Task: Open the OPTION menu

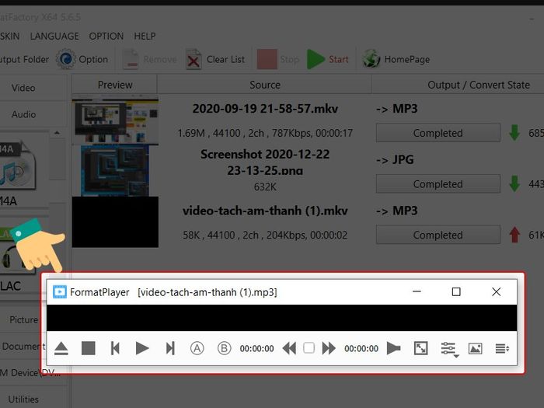Action: [106, 36]
